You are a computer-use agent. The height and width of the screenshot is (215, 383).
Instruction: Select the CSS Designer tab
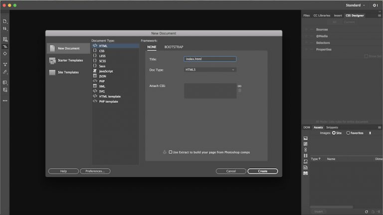pyautogui.click(x=355, y=15)
